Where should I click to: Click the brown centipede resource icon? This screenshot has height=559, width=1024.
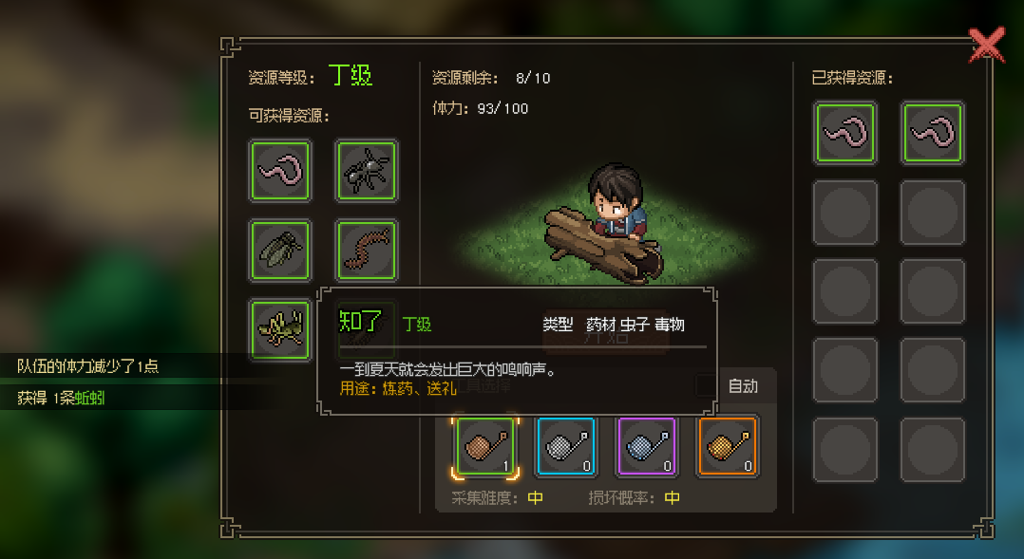click(x=367, y=251)
